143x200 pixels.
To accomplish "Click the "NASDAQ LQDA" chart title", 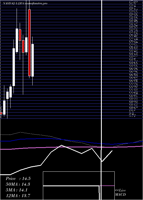I will click(13, 3).
